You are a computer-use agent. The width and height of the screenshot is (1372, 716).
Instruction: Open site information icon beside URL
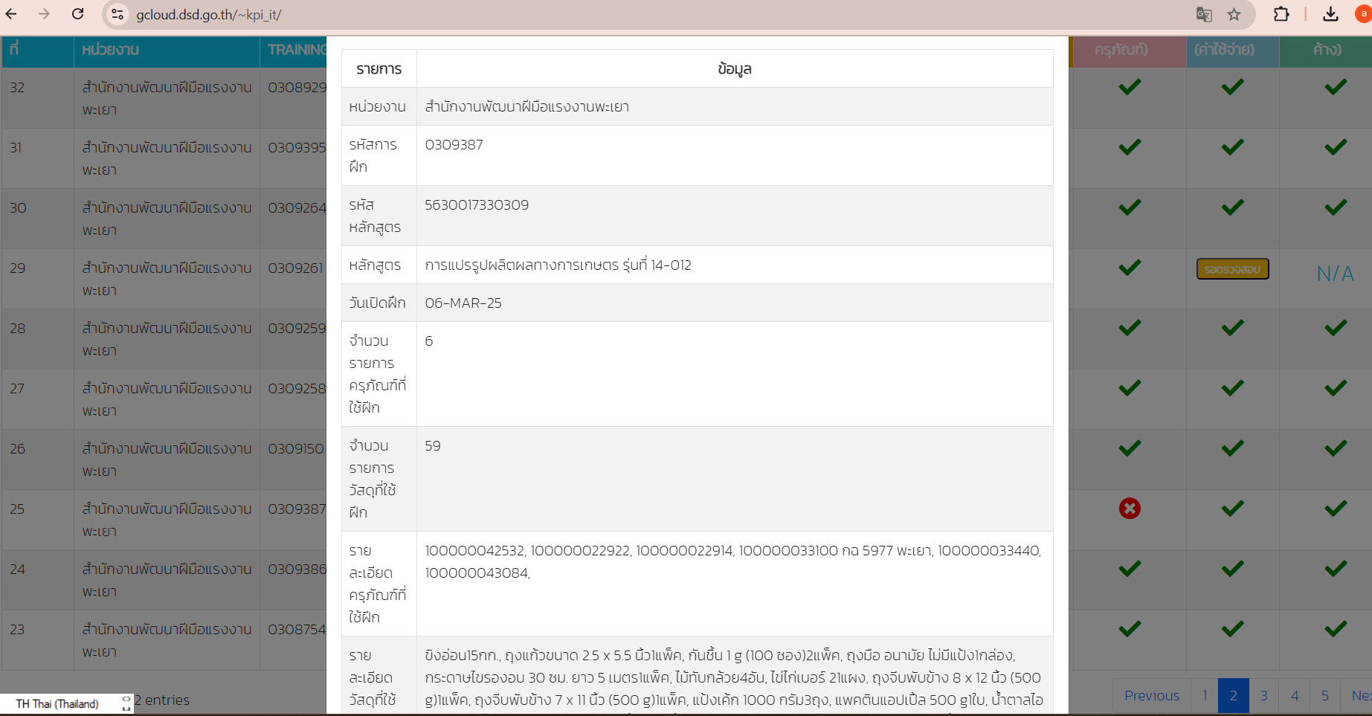tap(117, 14)
